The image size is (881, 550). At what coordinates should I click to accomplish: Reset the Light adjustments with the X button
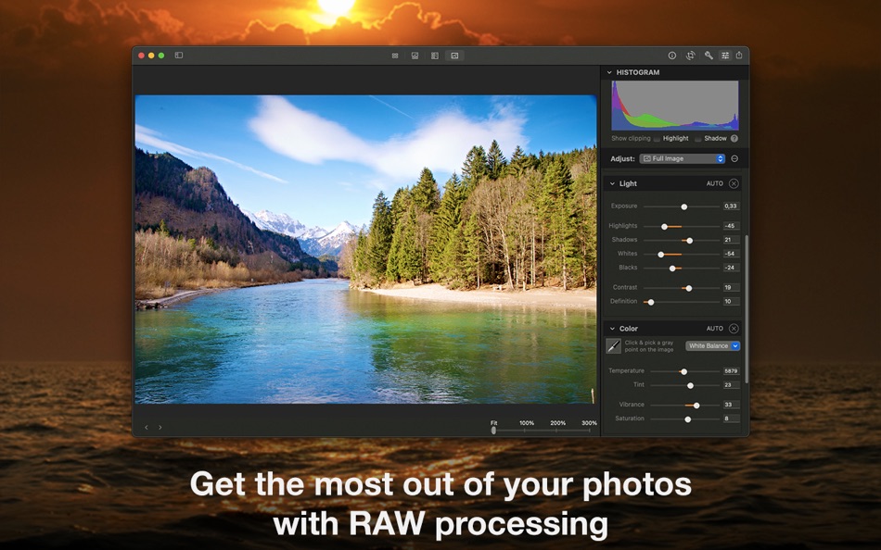732,183
